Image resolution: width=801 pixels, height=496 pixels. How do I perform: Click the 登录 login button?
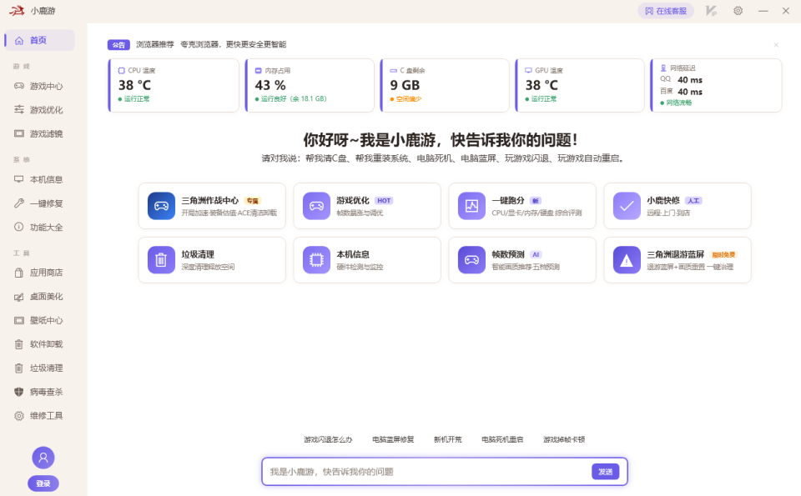(x=43, y=483)
